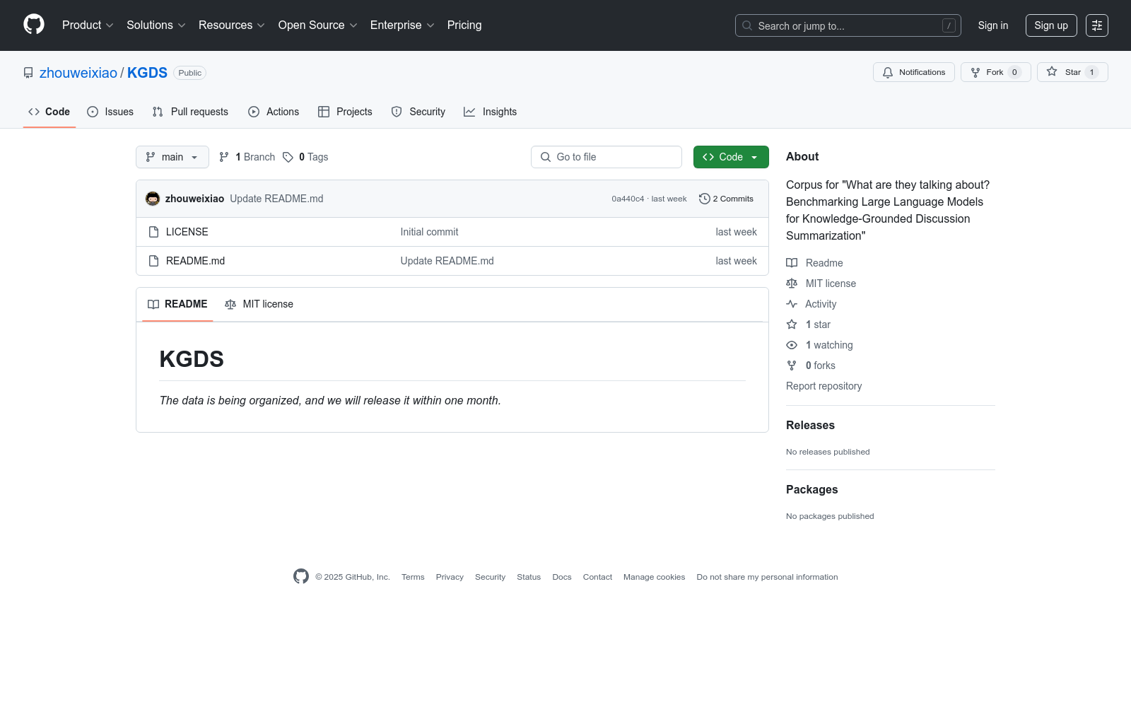
Task: Open the Releases heading link
Action: click(x=810, y=425)
